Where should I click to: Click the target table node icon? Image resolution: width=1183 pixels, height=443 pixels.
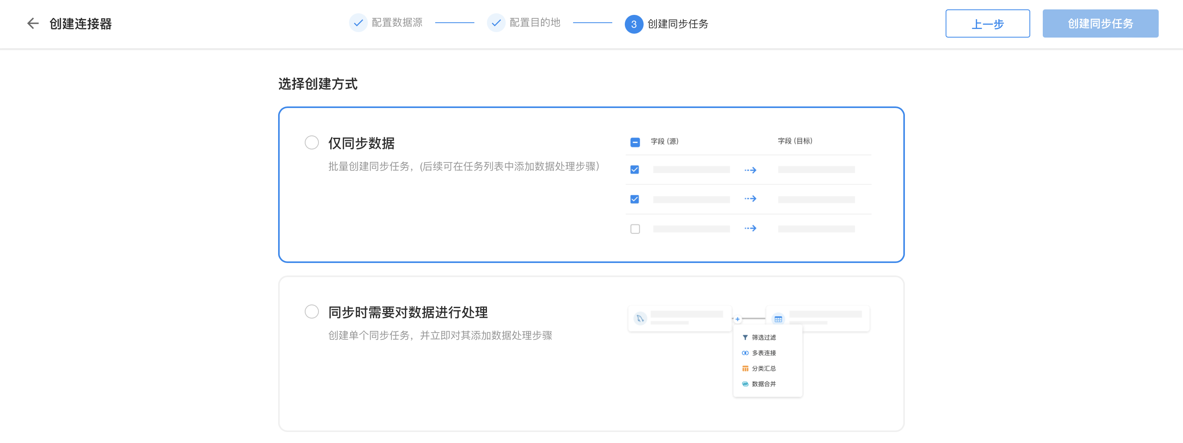point(778,319)
